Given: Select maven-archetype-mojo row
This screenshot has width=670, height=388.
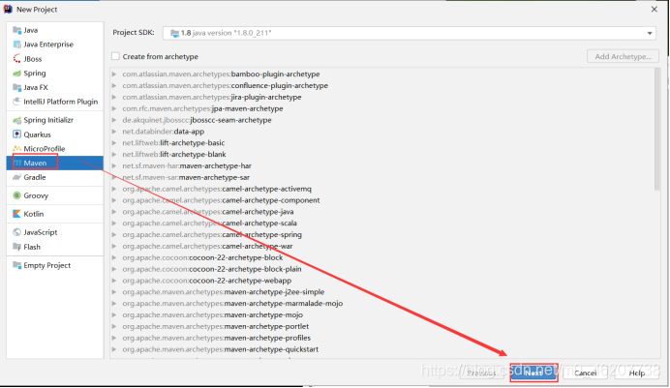Looking at the screenshot, I should point(384,315).
